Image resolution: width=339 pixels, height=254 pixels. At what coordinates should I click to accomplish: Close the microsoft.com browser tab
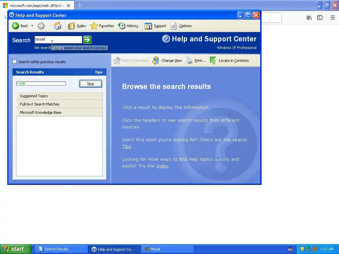[x=69, y=6]
